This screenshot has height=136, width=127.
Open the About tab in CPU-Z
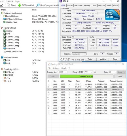(115, 5)
